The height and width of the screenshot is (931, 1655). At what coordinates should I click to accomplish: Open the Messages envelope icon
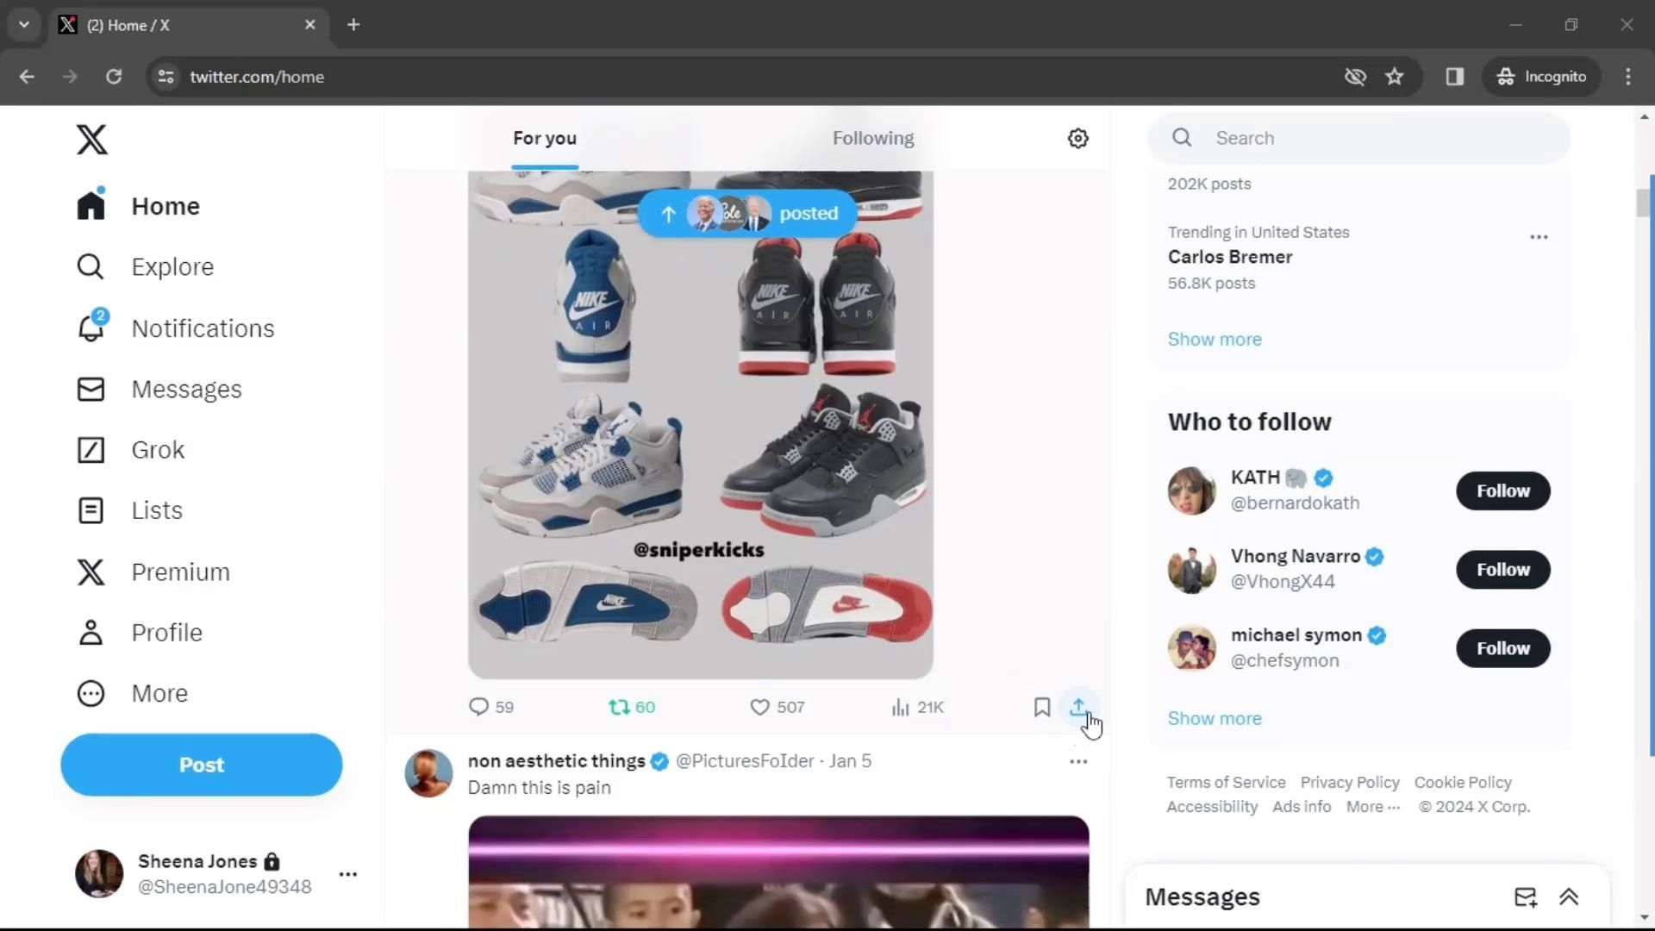click(x=90, y=389)
